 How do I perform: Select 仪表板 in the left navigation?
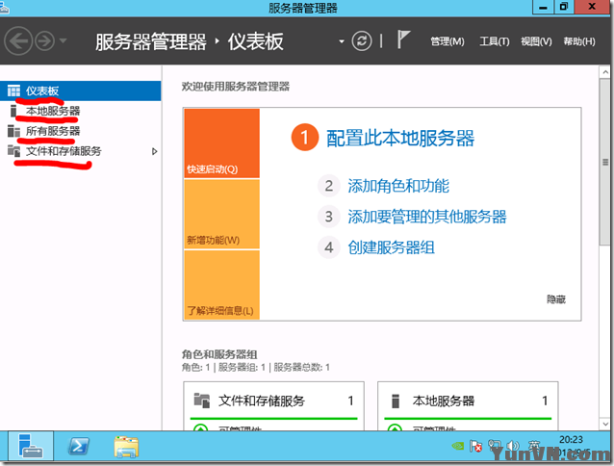tap(80, 91)
